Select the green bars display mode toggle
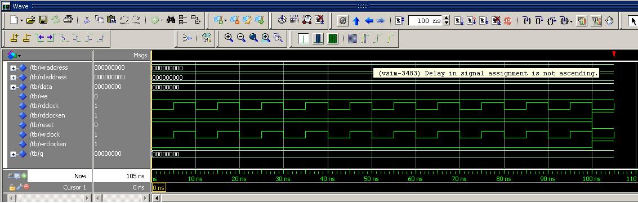The width and height of the screenshot is (638, 203). pos(333,39)
